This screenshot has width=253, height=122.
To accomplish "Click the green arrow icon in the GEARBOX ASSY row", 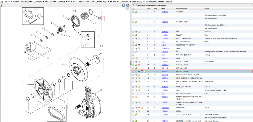I will point(136,22).
